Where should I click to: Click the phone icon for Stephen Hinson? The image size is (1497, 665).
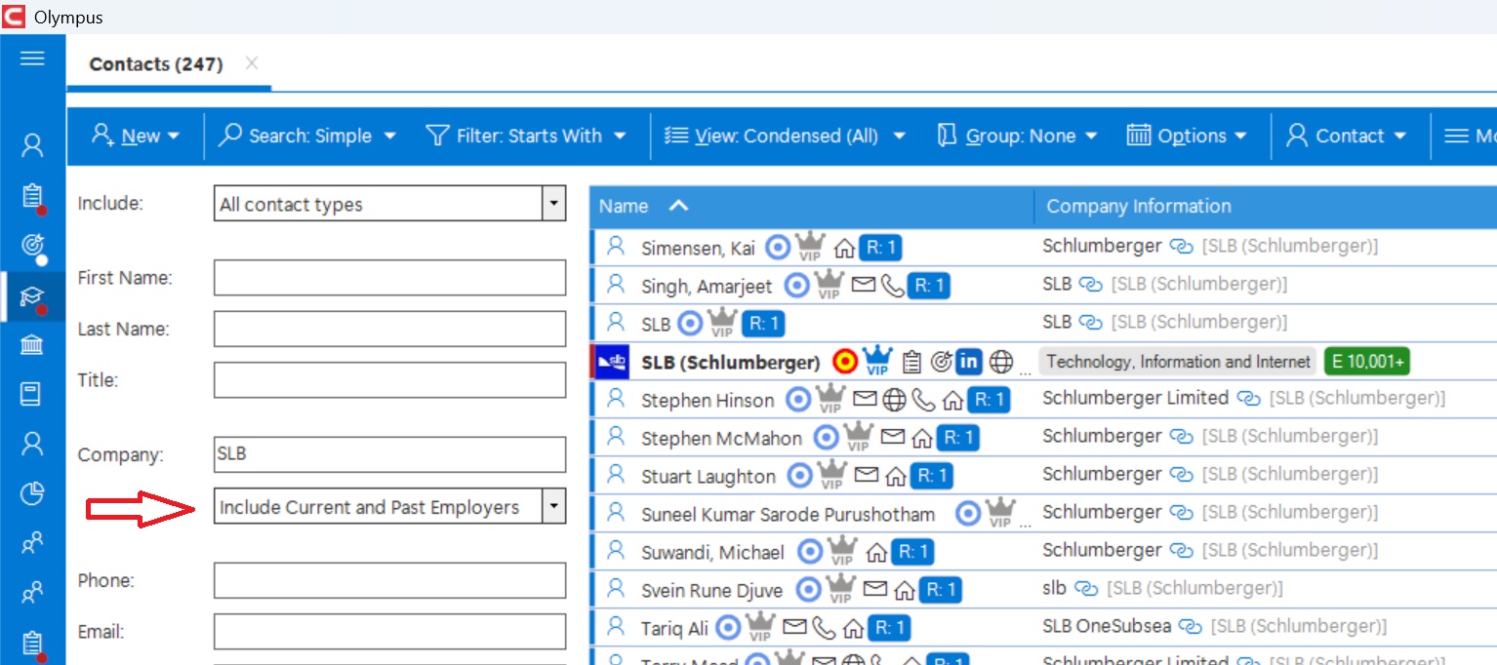(923, 400)
